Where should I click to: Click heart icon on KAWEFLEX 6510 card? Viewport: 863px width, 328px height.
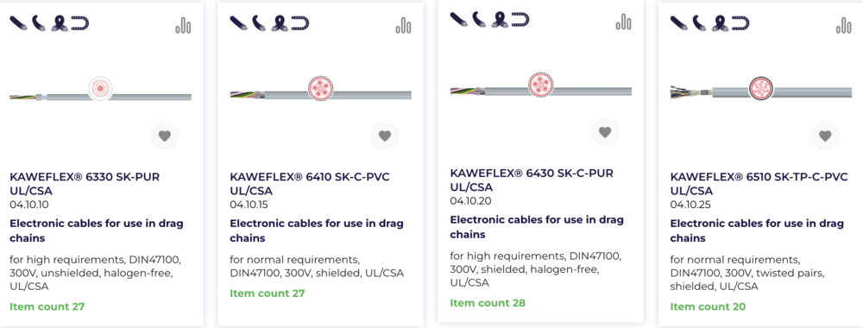[825, 136]
